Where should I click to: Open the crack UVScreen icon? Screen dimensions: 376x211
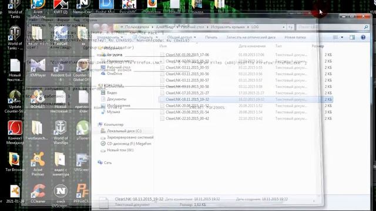pyautogui.click(x=61, y=196)
